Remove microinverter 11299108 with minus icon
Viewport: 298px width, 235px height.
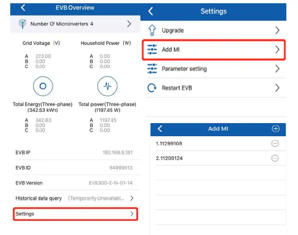tap(275, 144)
